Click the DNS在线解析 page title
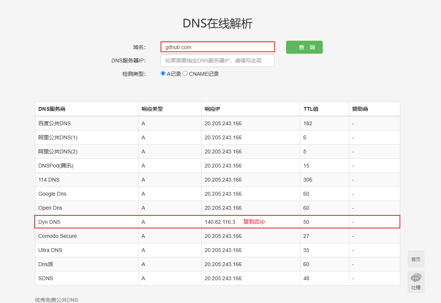 click(x=217, y=23)
